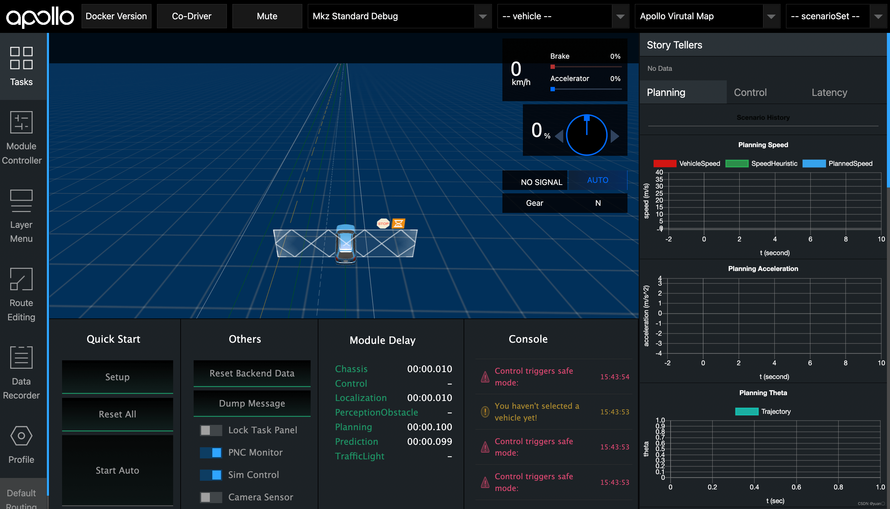
Task: Open the vehicle selection dropdown
Action: (x=620, y=16)
